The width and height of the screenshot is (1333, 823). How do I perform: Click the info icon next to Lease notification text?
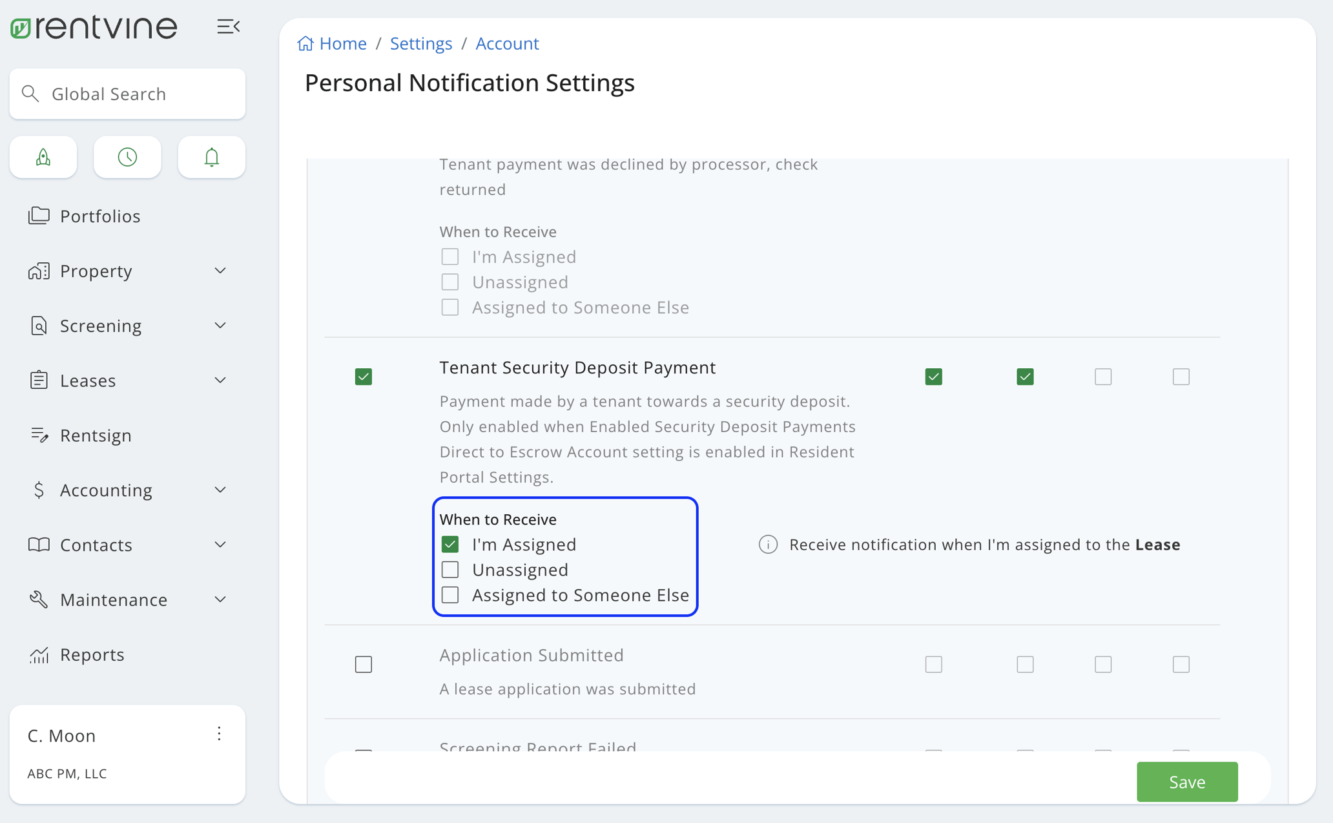click(768, 545)
